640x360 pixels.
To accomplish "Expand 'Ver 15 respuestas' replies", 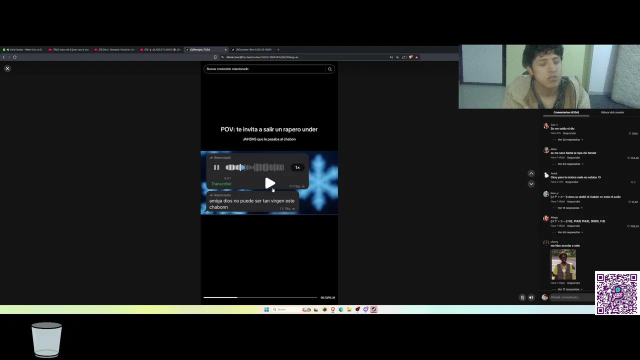I will pyautogui.click(x=570, y=208).
